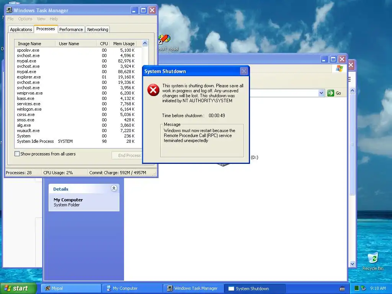Sort processes by Mem Usage column
392x294 pixels.
[x=123, y=44]
